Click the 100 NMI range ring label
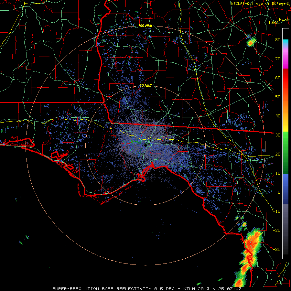Viewport: 291px width, 291px height. [x=145, y=26]
